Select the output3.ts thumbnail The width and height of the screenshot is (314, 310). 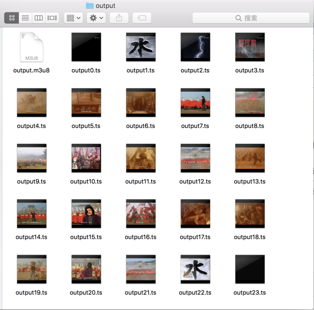(x=249, y=47)
